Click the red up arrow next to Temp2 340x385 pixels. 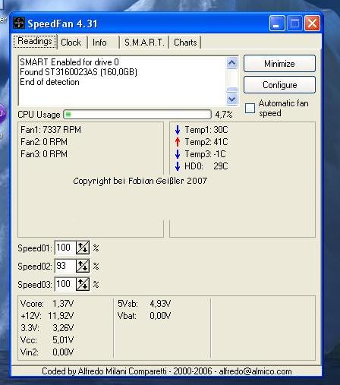pyautogui.click(x=178, y=142)
